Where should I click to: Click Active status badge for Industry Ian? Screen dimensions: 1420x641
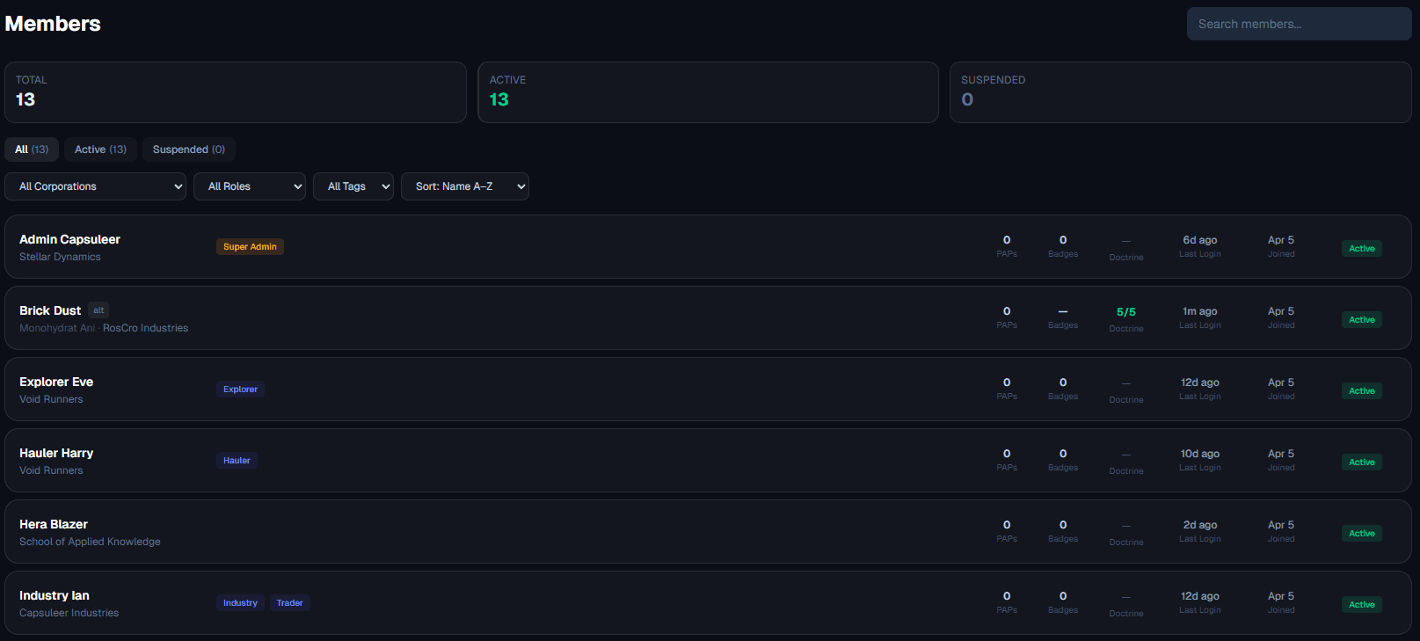1362,605
